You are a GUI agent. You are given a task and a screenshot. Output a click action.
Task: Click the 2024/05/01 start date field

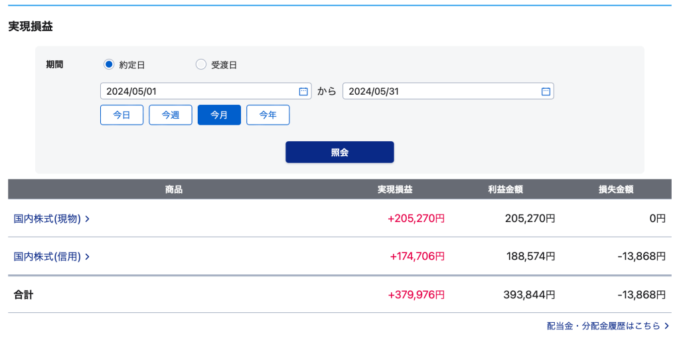(199, 91)
